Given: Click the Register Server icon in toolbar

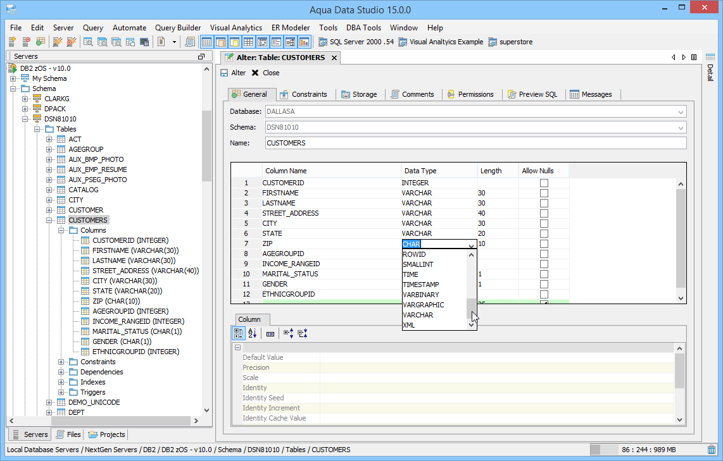Looking at the screenshot, I should pyautogui.click(x=13, y=42).
